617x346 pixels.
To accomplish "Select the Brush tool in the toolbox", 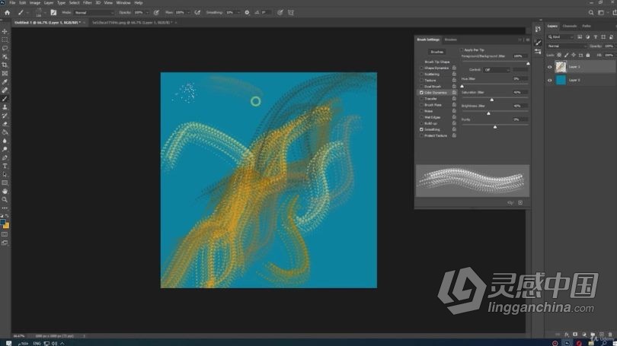I will pyautogui.click(x=5, y=99).
